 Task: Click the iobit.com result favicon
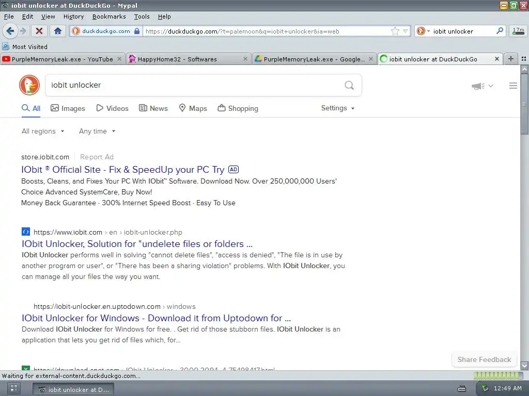26,232
